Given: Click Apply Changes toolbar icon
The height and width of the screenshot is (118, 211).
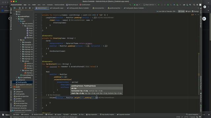Looking at the screenshot, I should pos(162,5).
